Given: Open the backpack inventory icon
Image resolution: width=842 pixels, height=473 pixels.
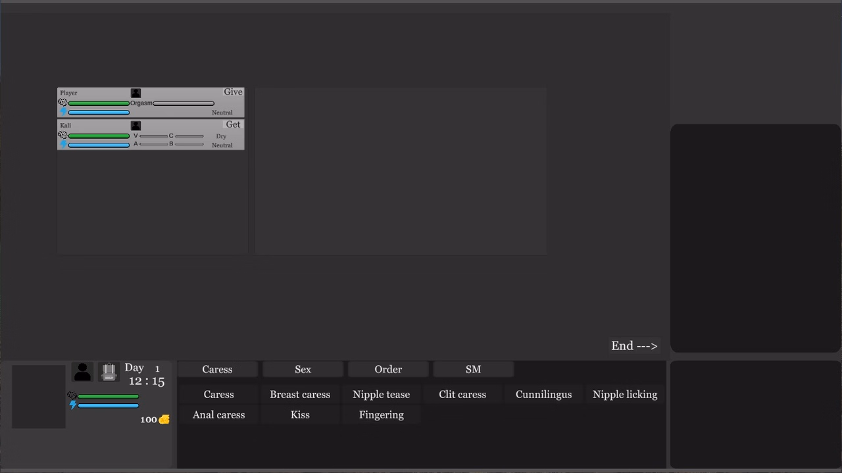Looking at the screenshot, I should point(109,372).
